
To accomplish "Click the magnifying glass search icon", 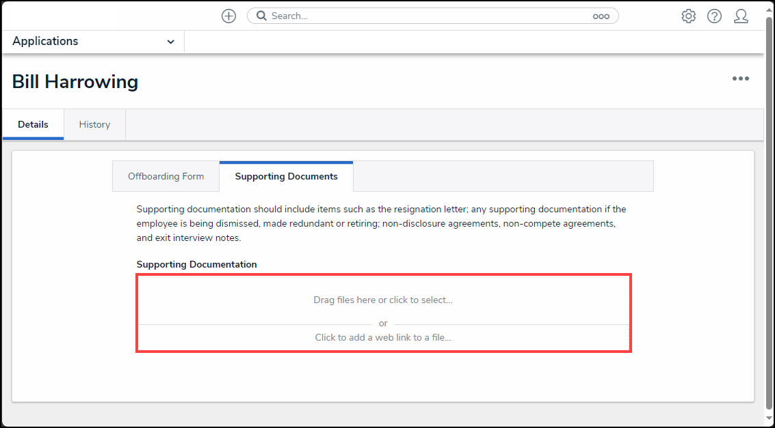I will click(x=261, y=16).
